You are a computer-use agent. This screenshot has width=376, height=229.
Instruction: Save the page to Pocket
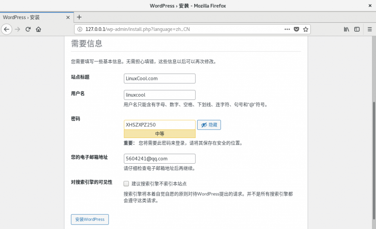[x=296, y=29]
